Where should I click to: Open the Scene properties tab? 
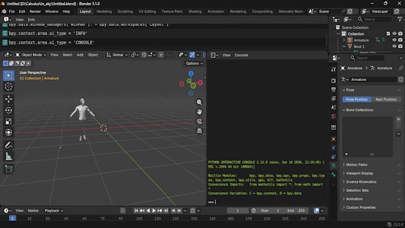pos(334,107)
